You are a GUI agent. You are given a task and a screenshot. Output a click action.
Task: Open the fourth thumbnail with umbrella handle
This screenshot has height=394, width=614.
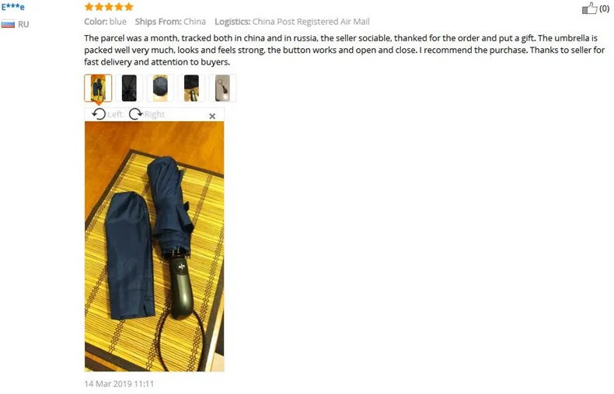click(x=191, y=88)
